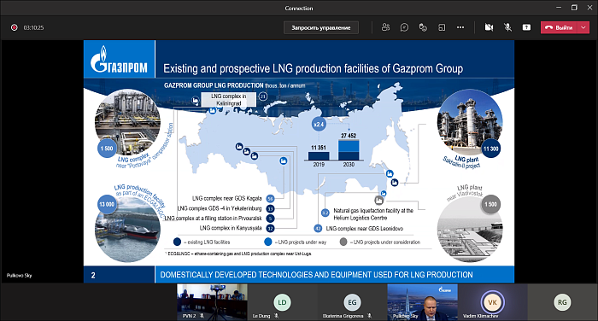598x321 pixels.
Task: Click the share content icon
Action: click(x=526, y=27)
